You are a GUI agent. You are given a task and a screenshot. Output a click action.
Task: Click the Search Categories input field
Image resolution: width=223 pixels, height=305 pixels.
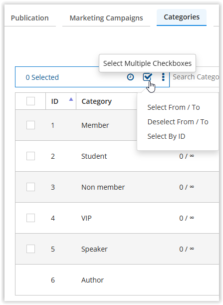pos(196,77)
